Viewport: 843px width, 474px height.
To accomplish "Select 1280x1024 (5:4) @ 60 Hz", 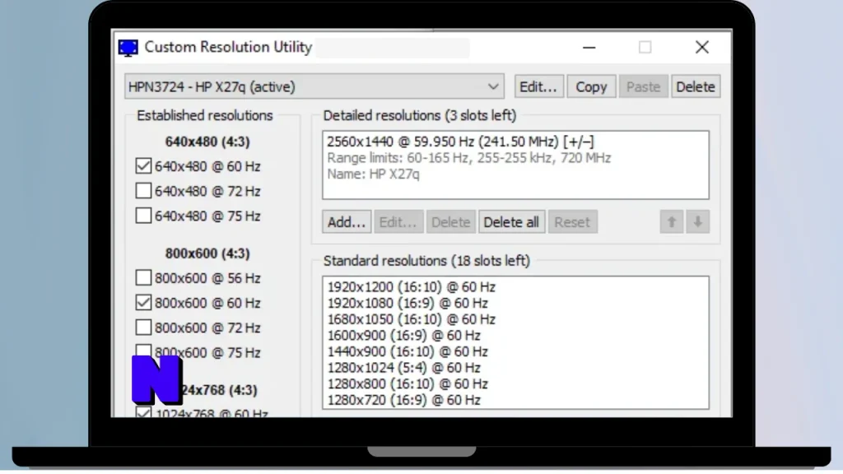I will tap(403, 368).
